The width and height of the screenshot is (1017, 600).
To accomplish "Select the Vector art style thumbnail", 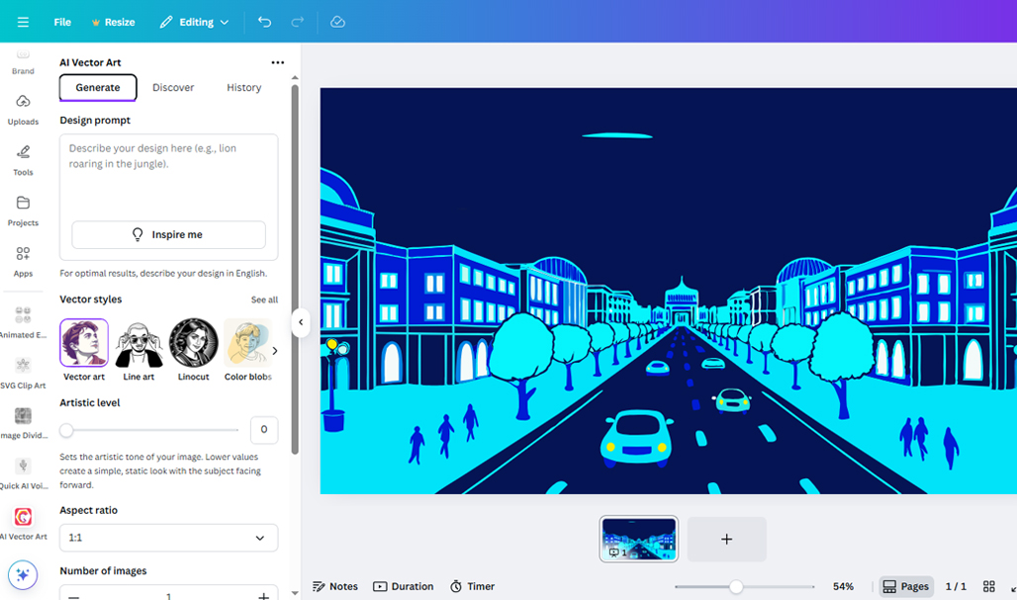I will [83, 342].
